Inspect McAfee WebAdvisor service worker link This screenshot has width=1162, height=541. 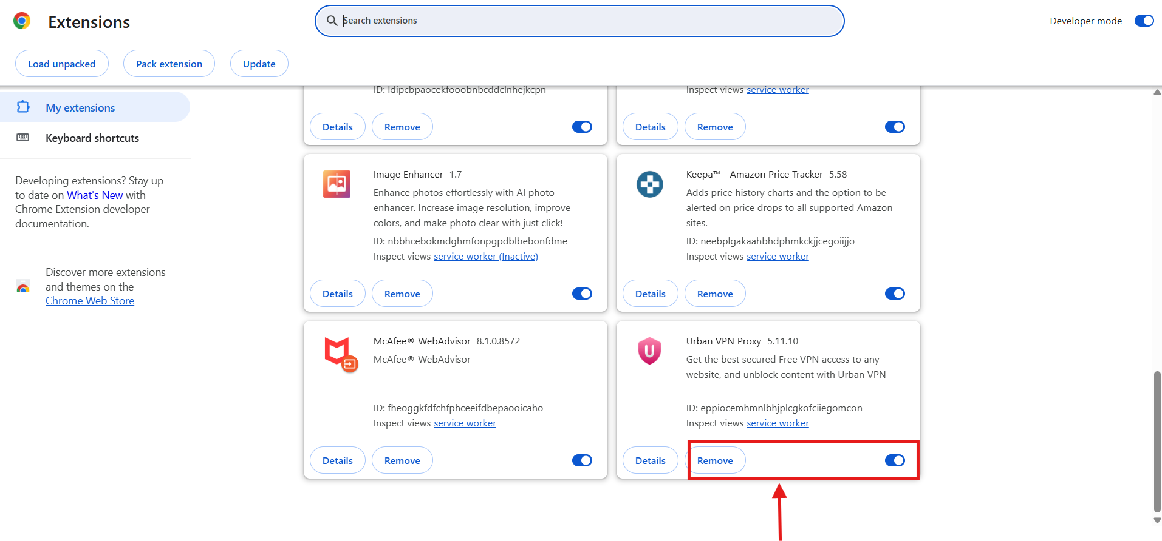pyautogui.click(x=465, y=423)
